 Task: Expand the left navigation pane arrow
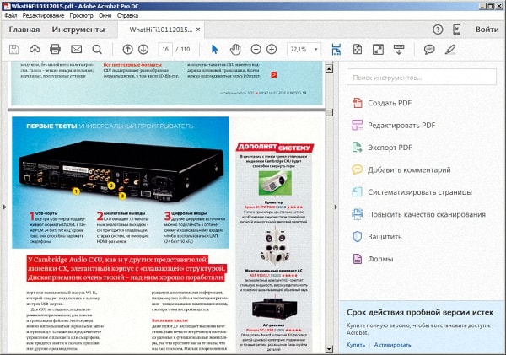(x=4, y=207)
